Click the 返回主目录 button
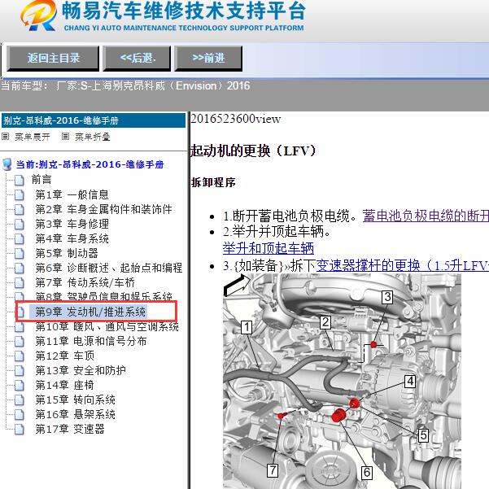 coord(53,59)
